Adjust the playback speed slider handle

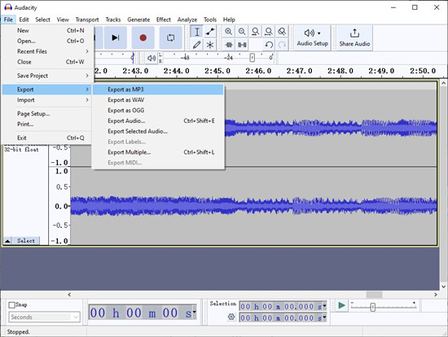(372, 308)
